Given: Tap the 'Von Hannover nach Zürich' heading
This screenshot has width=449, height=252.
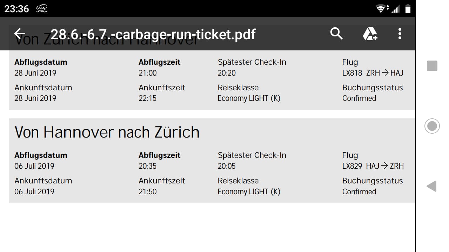Looking at the screenshot, I should click(x=107, y=132).
